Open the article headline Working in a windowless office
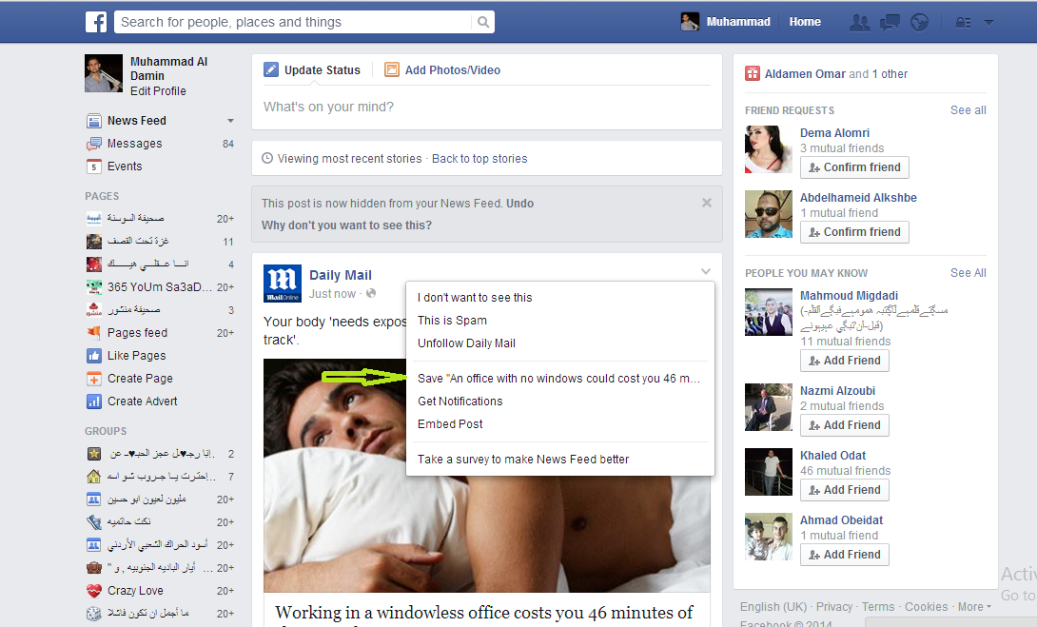This screenshot has height=627, width=1037. point(484,613)
